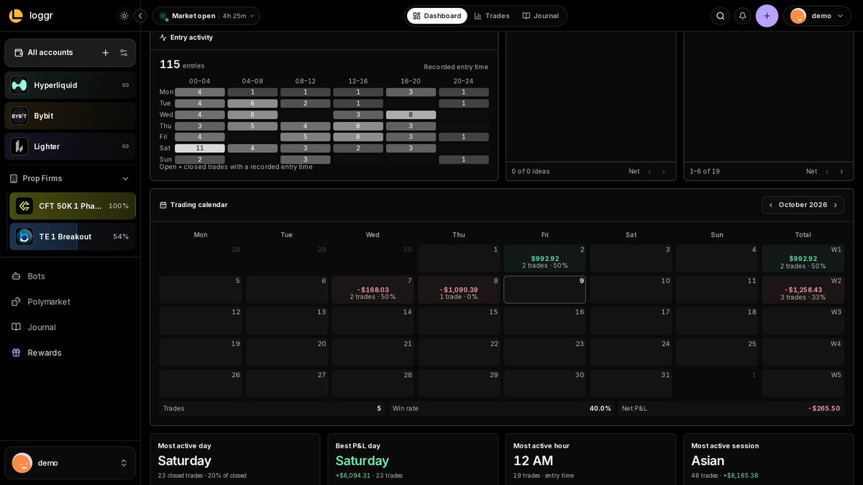Viewport: 863px width, 485px height.
Task: Select October 31 calendar day
Action: [x=631, y=384]
